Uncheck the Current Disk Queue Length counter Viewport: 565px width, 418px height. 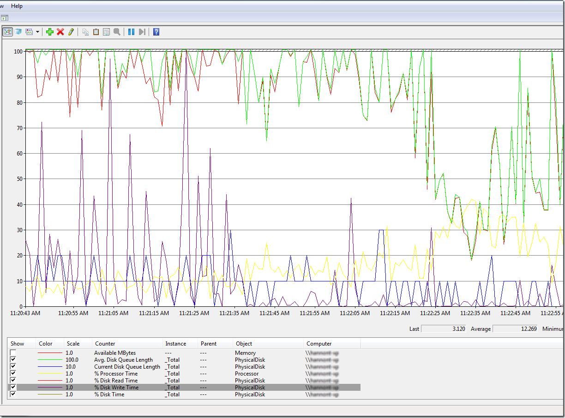coord(13,367)
